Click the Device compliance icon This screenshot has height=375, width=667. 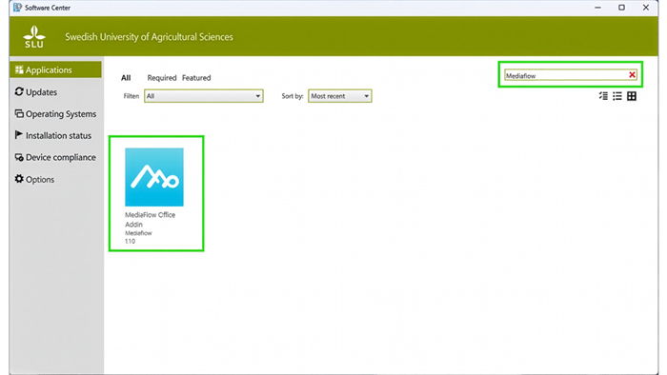pos(19,157)
